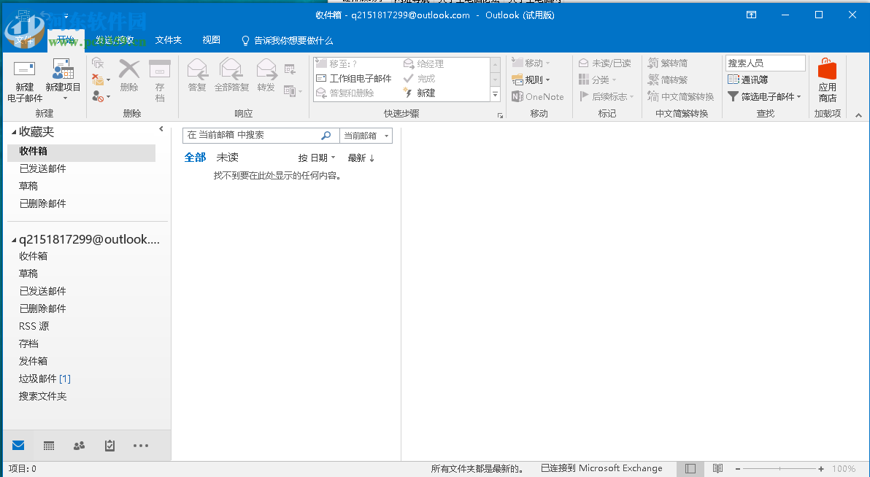The width and height of the screenshot is (870, 477).
Task: Switch to the 视图 ribbon tab
Action: (x=210, y=40)
